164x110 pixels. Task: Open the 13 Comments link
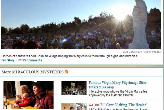[32, 60]
